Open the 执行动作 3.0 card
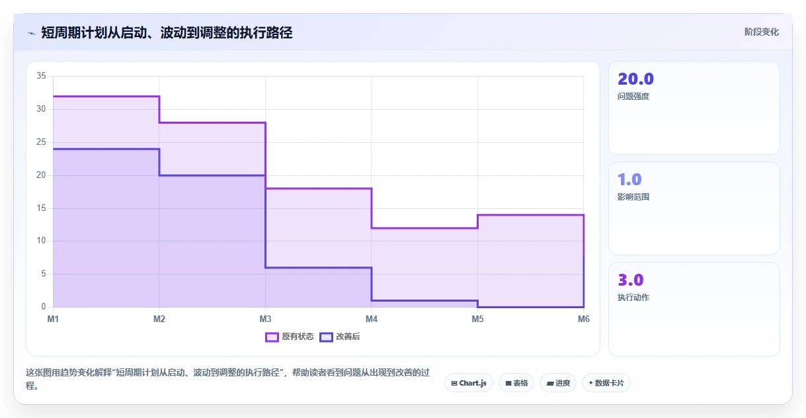806x418 pixels. click(694, 309)
